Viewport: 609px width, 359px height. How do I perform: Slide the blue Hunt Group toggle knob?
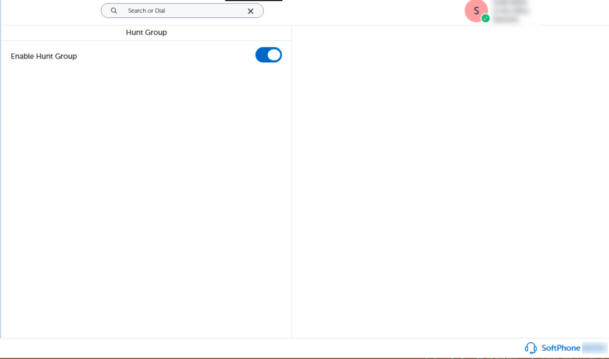pos(273,55)
